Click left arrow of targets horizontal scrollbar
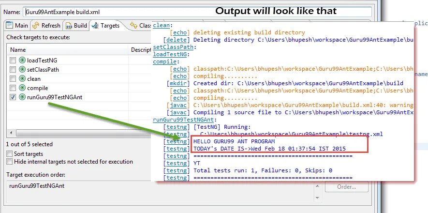The height and width of the screenshot is (213, 428). pyautogui.click(x=11, y=133)
